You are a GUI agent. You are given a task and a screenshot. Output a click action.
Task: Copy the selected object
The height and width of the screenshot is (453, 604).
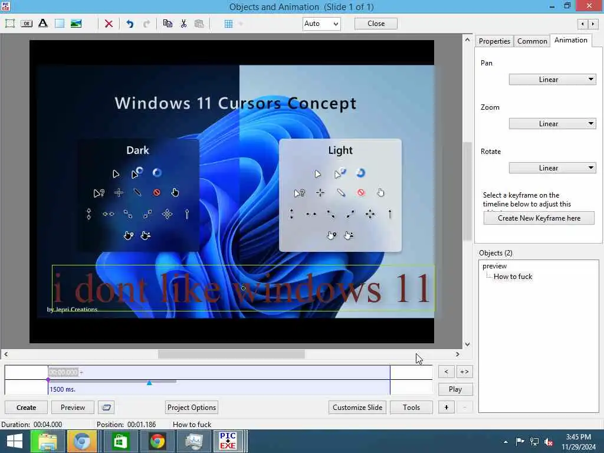tap(168, 24)
